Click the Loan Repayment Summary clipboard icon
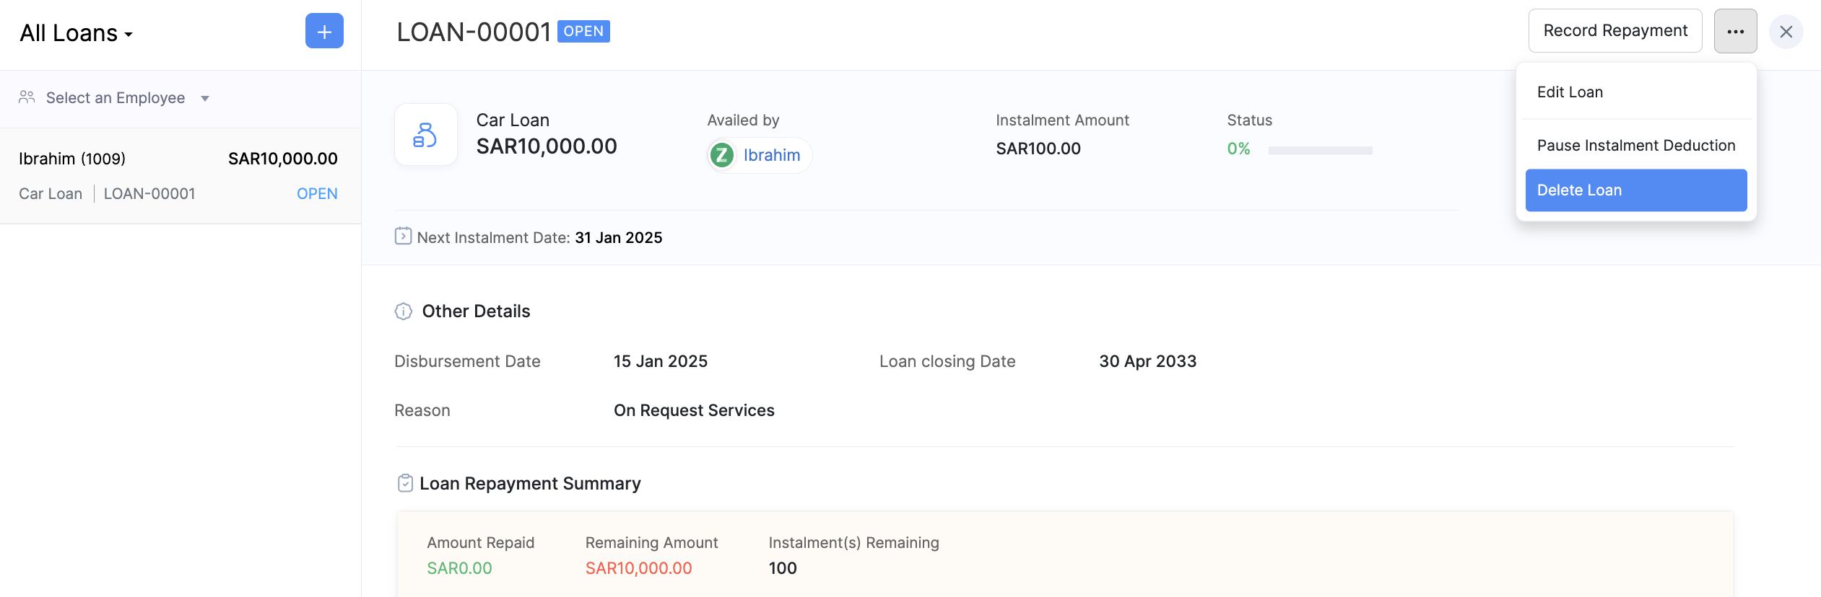This screenshot has height=597, width=1821. tap(405, 483)
